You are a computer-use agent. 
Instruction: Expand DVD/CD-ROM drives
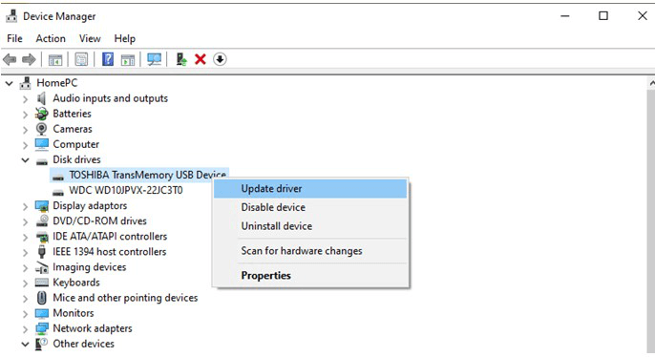point(25,222)
